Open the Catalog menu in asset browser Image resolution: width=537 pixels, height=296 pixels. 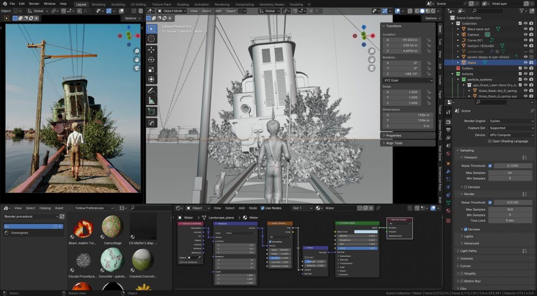point(45,208)
